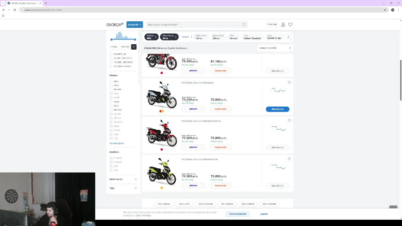The height and width of the screenshot is (226, 402).
Task: Click the Giriş Yap button
Action: point(272,24)
